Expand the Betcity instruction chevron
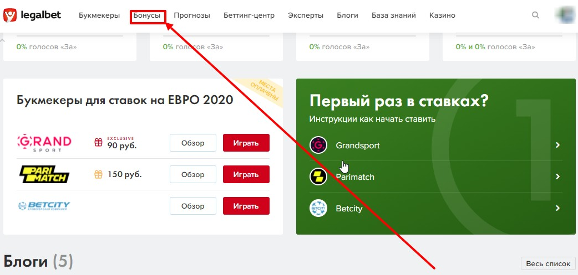The image size is (578, 275). (x=557, y=209)
